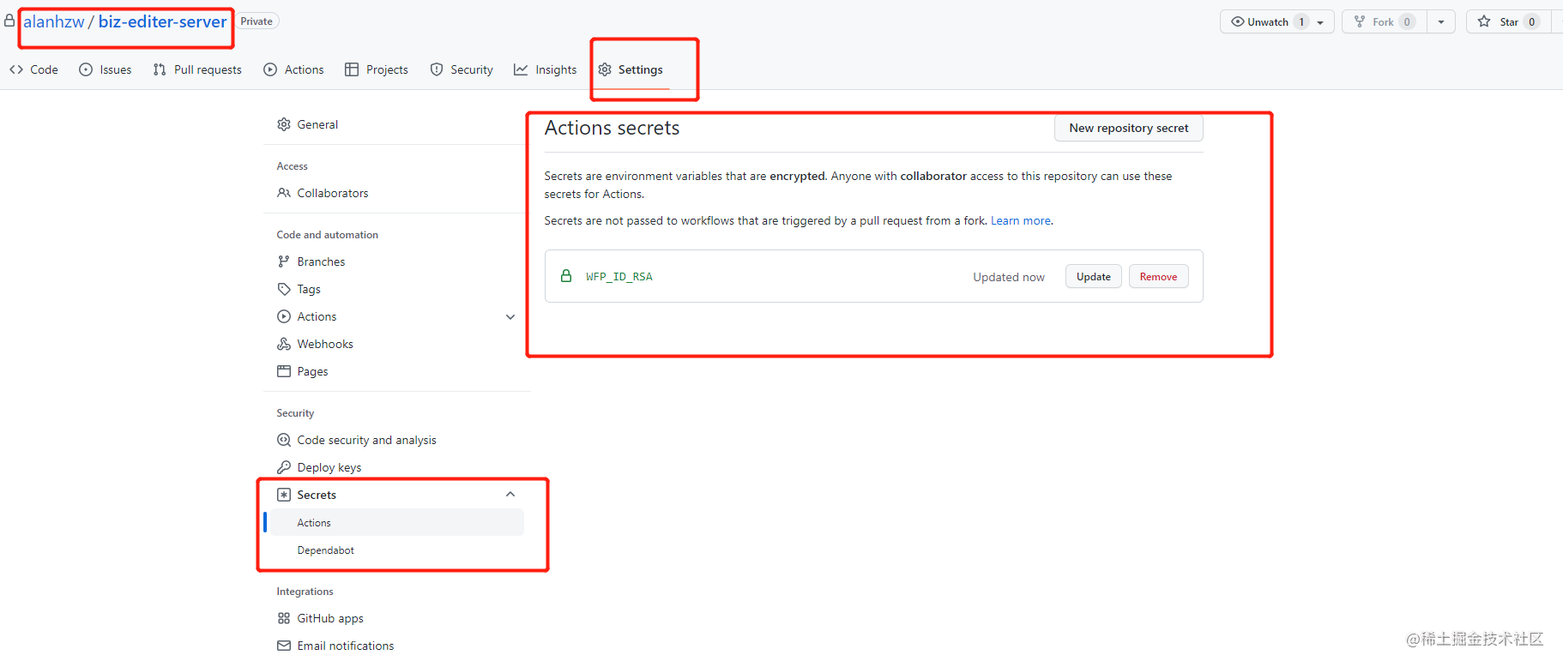Click the GitHub apps grid icon
Image resolution: width=1563 pixels, height=667 pixels.
[x=284, y=618]
